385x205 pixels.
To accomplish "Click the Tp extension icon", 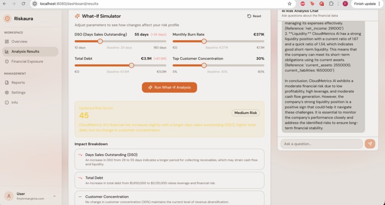I will pyautogui.click(x=312, y=4).
